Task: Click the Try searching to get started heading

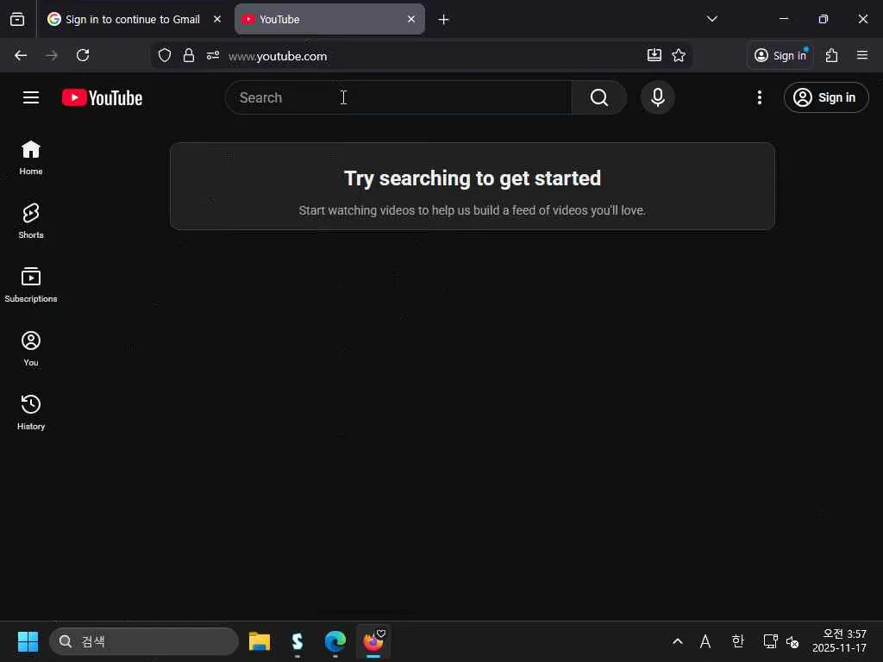Action: (x=473, y=178)
